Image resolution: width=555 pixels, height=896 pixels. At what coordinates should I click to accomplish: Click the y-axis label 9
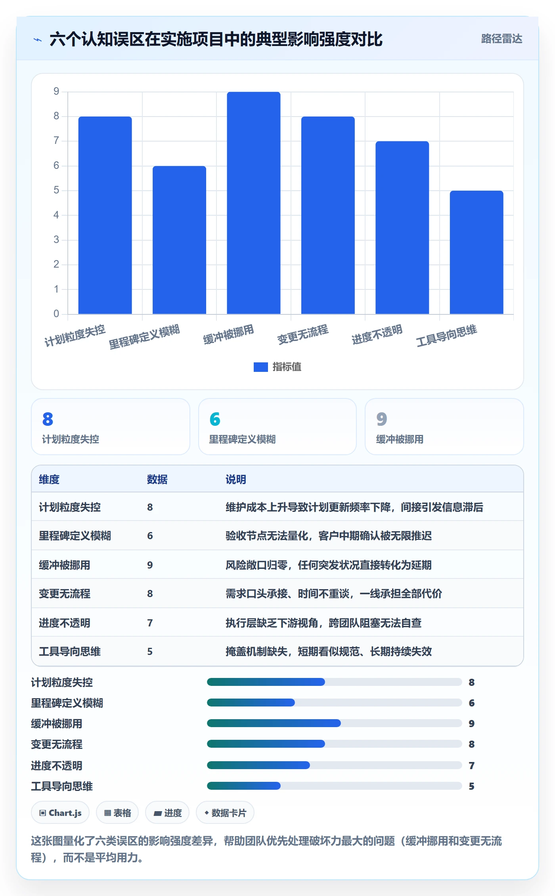(56, 92)
